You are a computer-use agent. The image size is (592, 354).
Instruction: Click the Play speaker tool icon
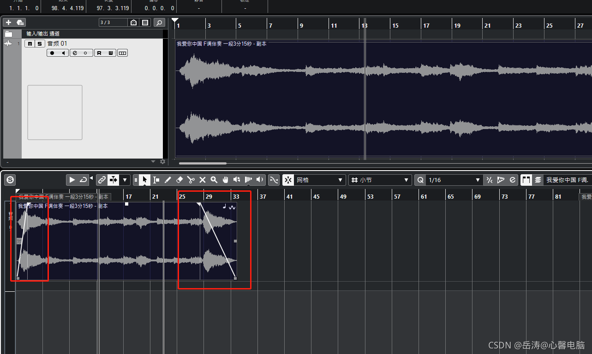260,180
